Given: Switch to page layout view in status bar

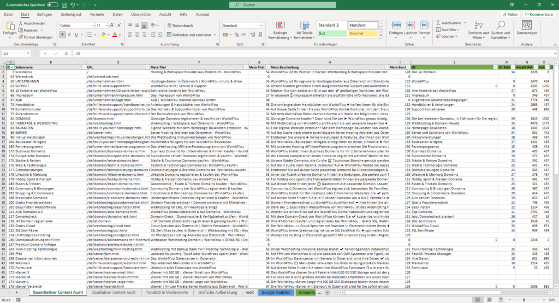Looking at the screenshot, I should [489, 300].
